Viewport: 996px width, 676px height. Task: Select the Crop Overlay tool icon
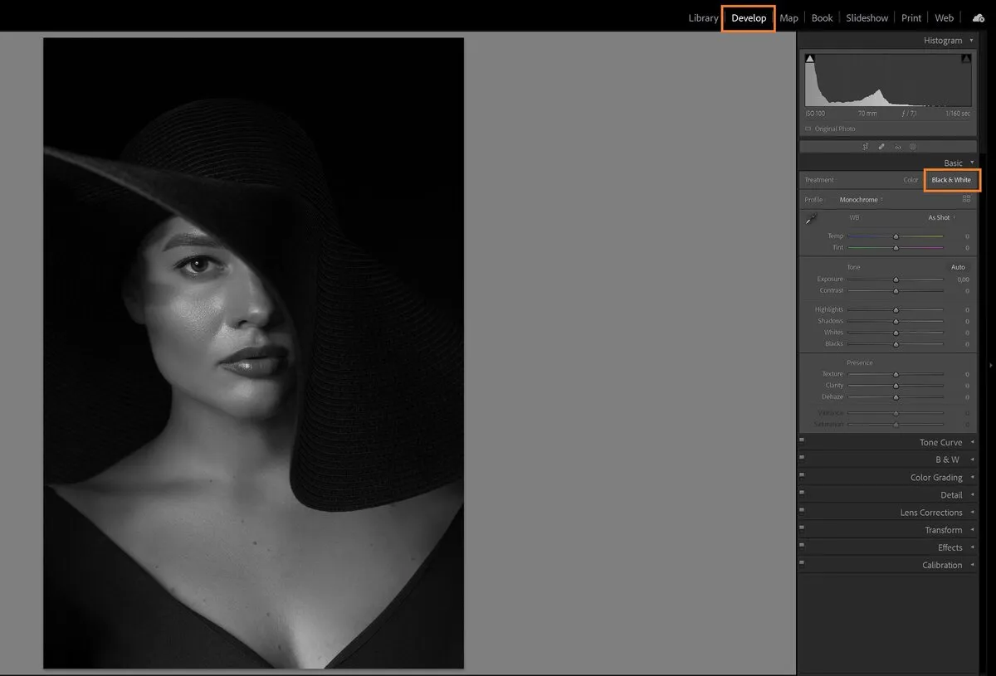pyautogui.click(x=866, y=147)
